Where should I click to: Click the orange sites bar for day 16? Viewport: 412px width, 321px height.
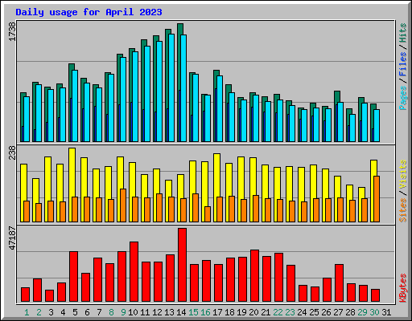tap(208, 214)
